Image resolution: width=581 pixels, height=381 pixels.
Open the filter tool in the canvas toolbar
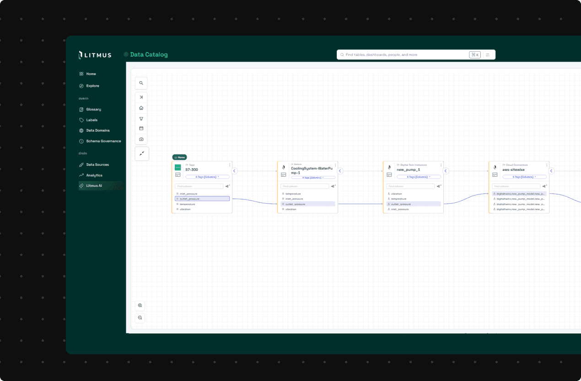[x=141, y=118]
